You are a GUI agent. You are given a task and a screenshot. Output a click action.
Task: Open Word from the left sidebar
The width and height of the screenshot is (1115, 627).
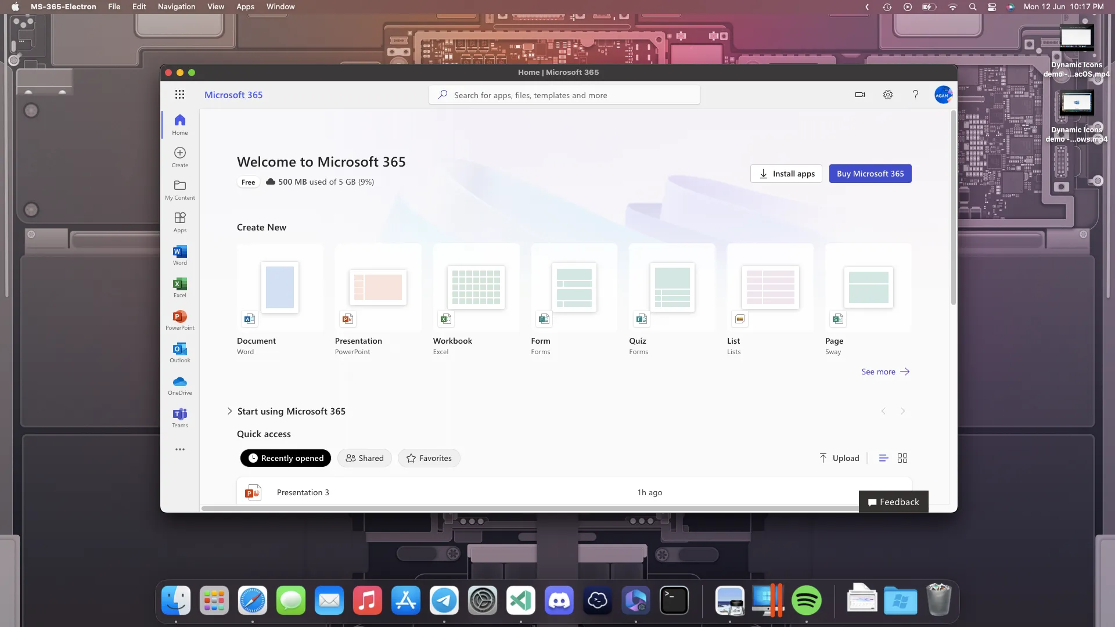pos(180,254)
